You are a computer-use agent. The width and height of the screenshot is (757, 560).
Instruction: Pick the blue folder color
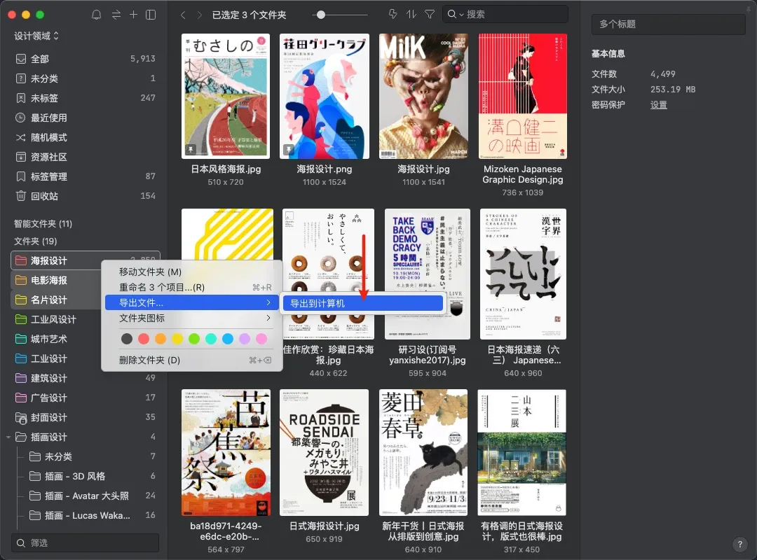click(228, 339)
